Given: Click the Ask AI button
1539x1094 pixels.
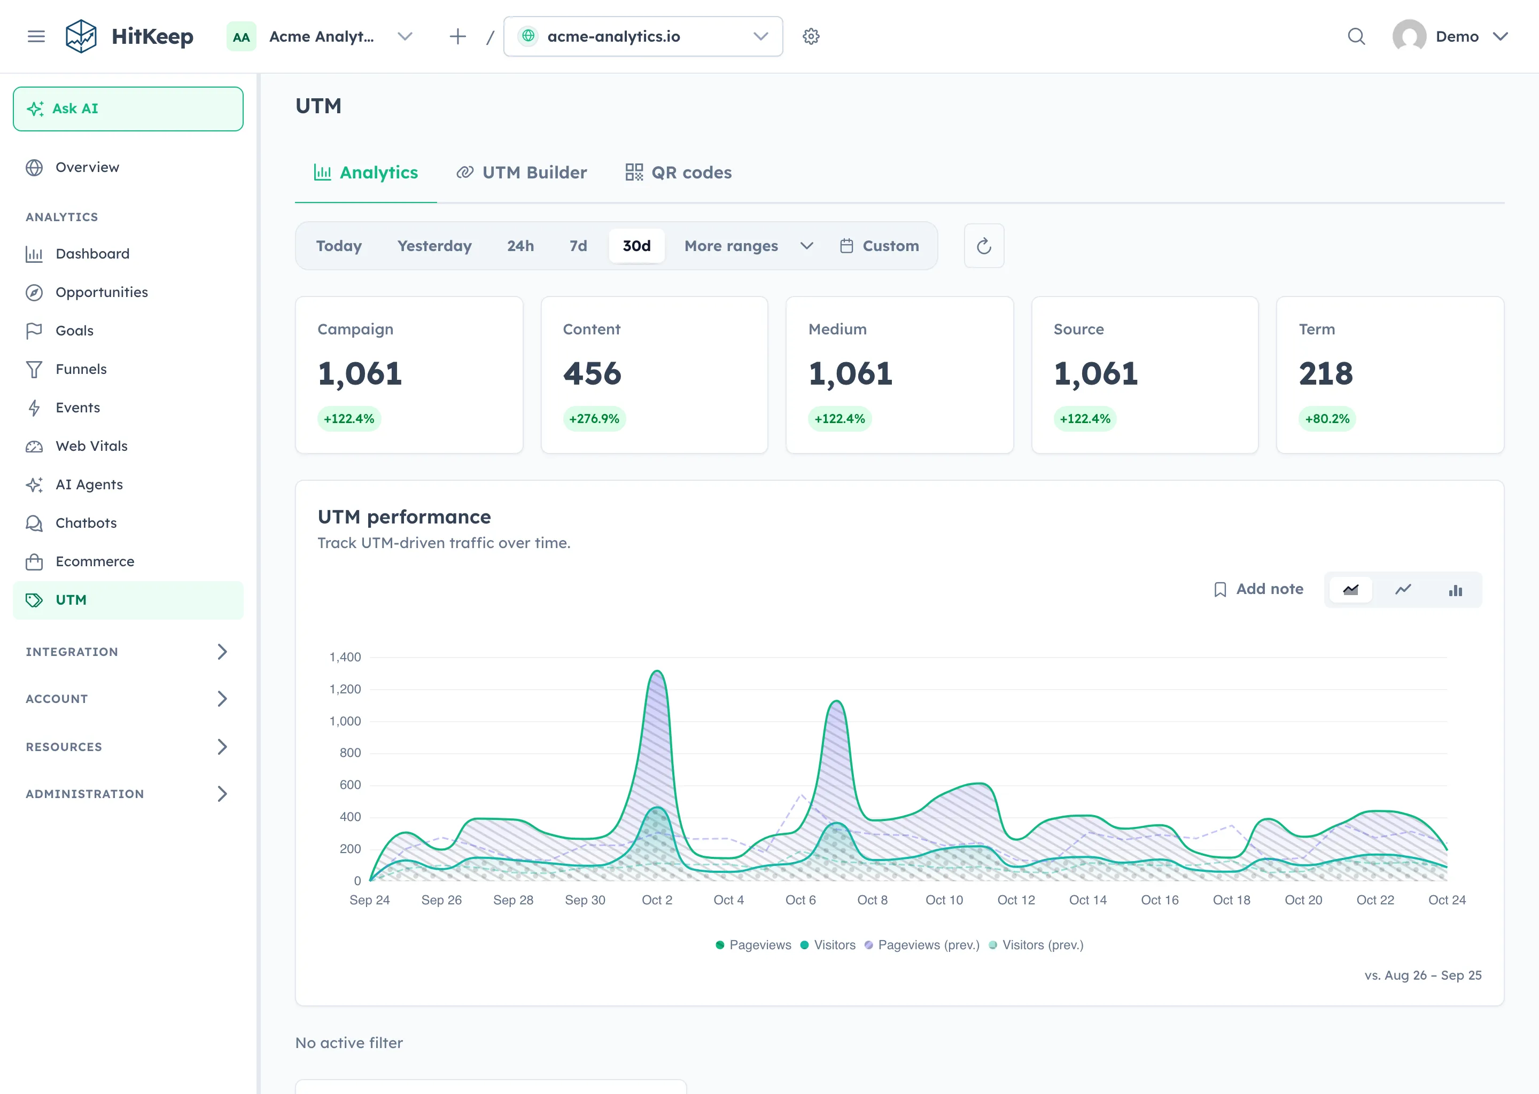Looking at the screenshot, I should click(128, 108).
